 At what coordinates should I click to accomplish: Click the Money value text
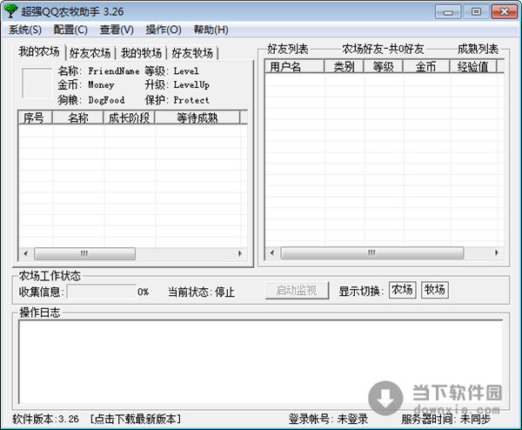[101, 85]
